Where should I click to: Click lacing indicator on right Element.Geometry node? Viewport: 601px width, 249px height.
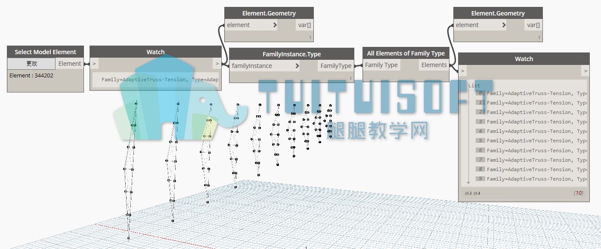point(539,38)
